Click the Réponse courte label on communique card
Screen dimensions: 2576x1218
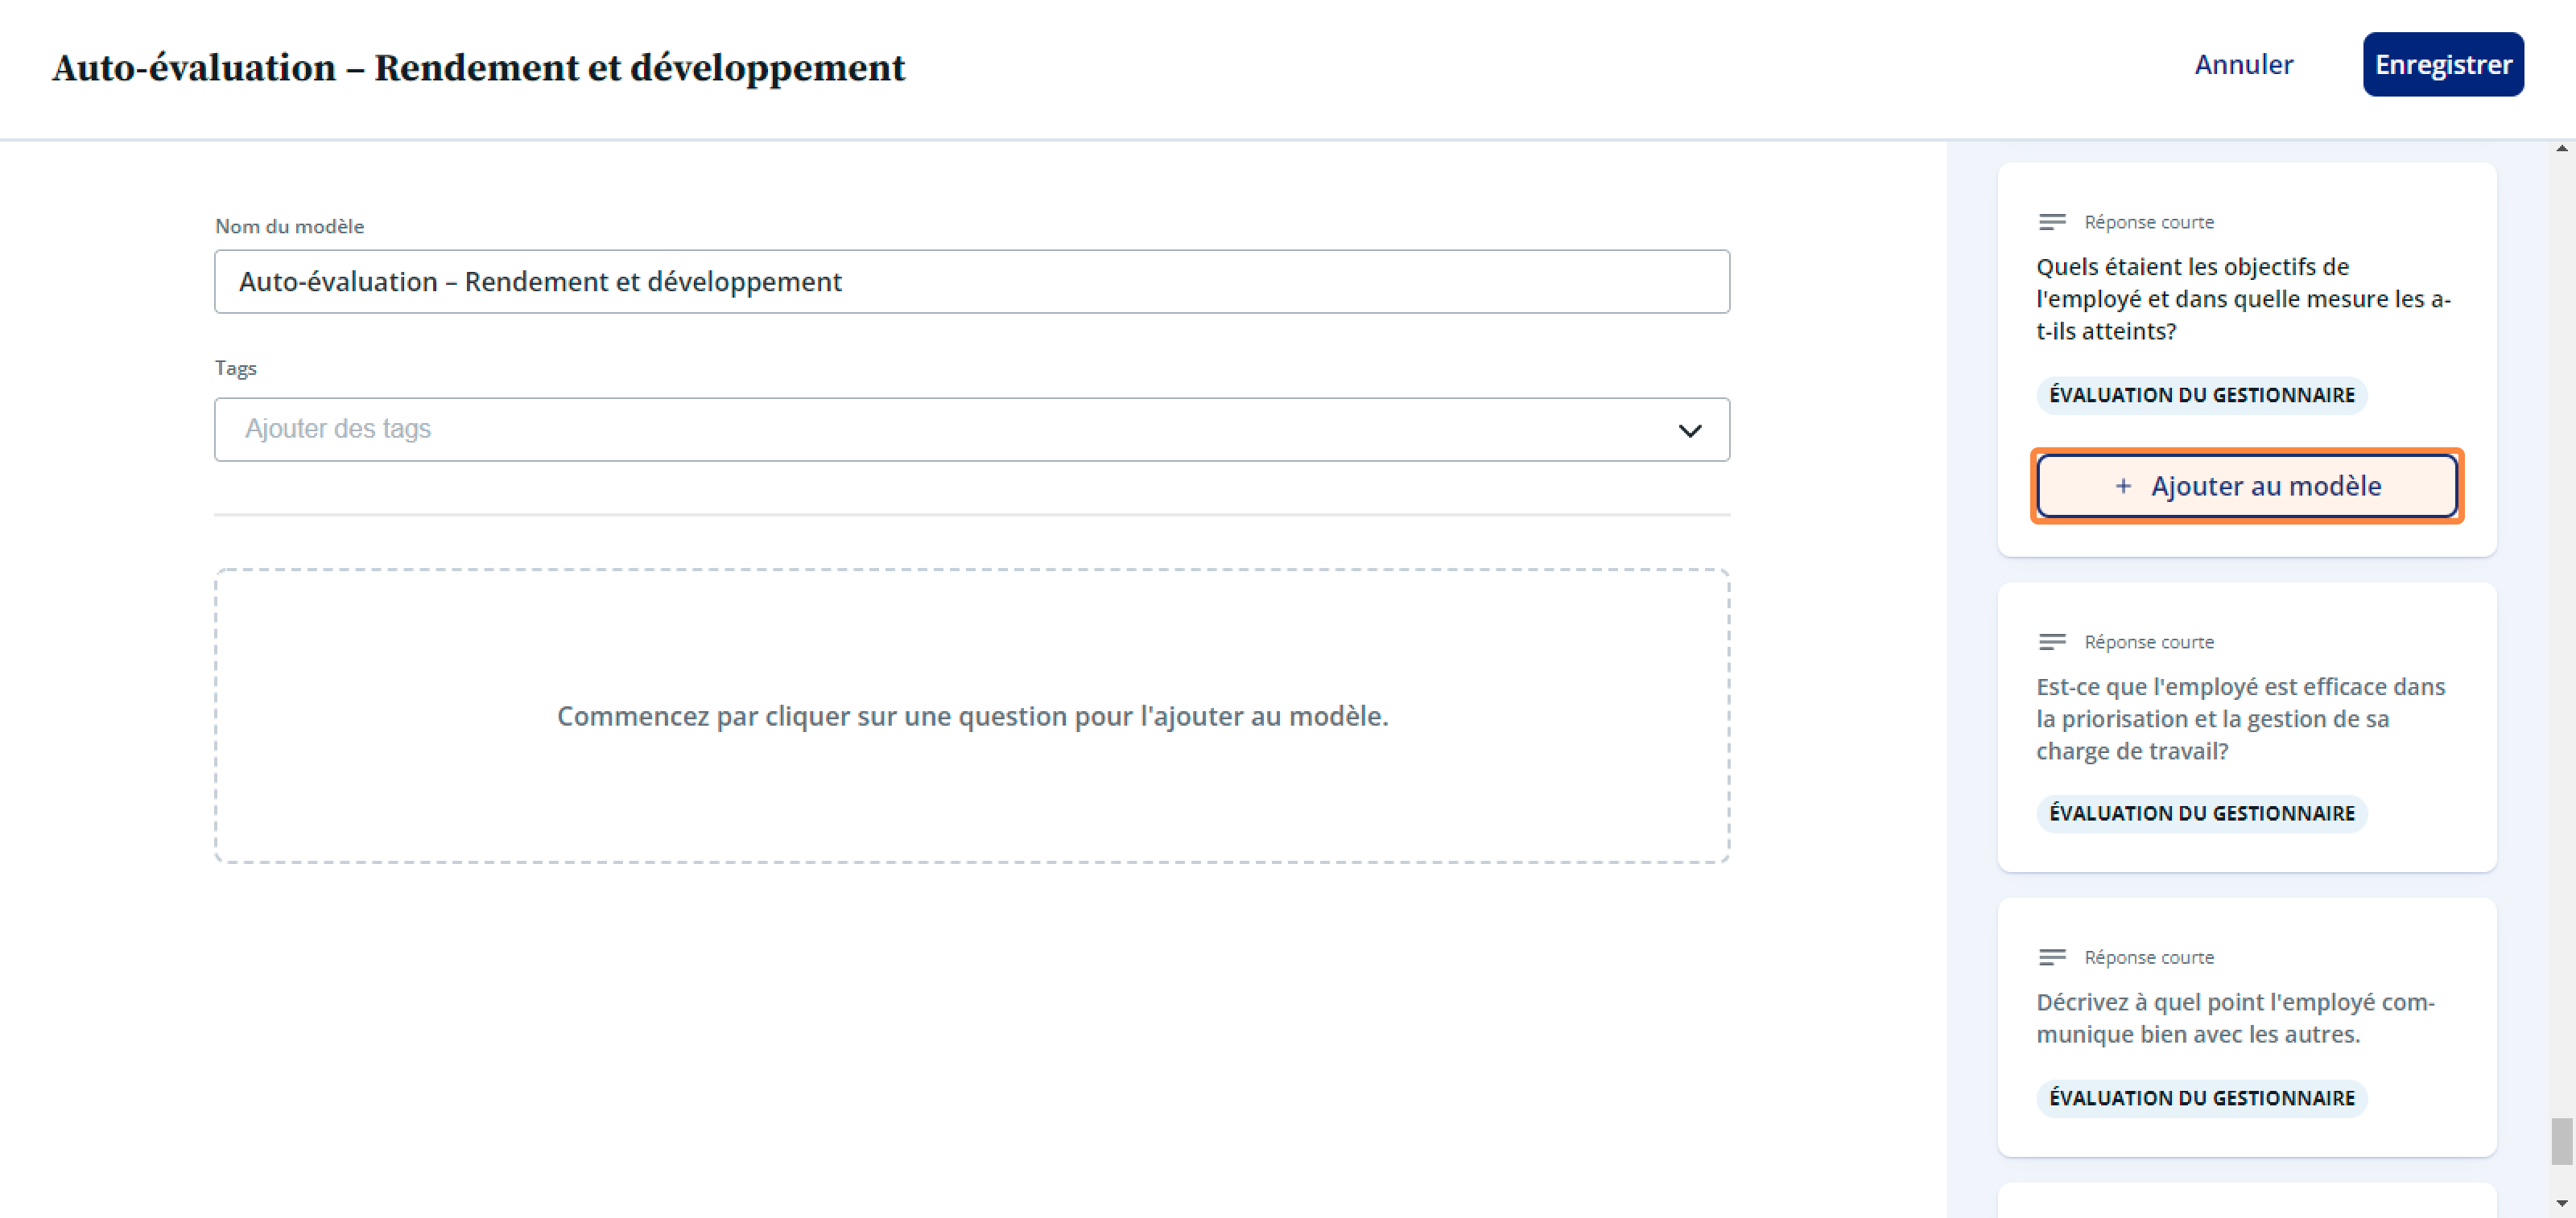[2148, 957]
